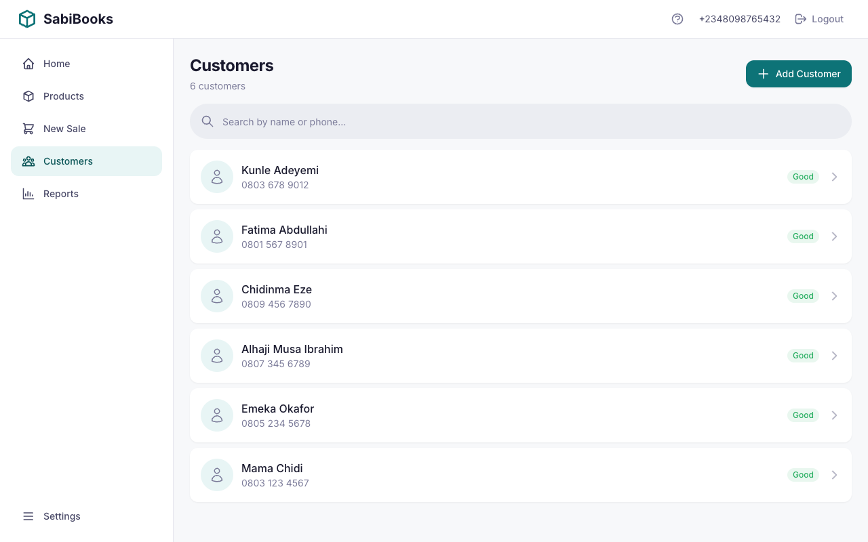Expand Fatima Abdullahi's details chevron
This screenshot has height=542, width=868.
click(x=834, y=236)
